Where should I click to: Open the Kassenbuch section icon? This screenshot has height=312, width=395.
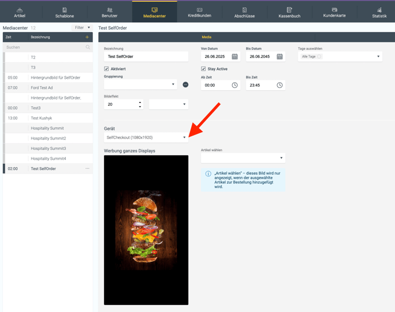tap(289, 10)
